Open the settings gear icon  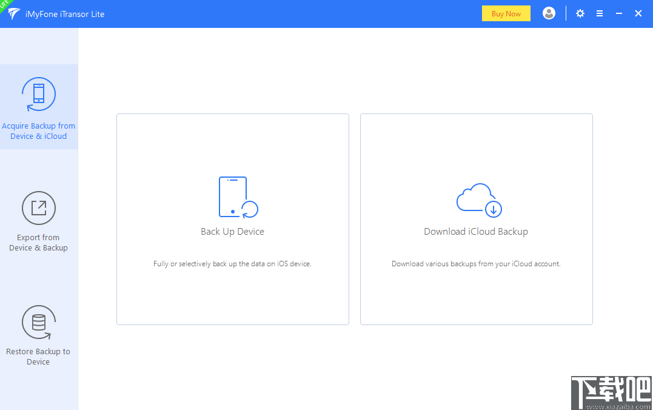coord(580,13)
